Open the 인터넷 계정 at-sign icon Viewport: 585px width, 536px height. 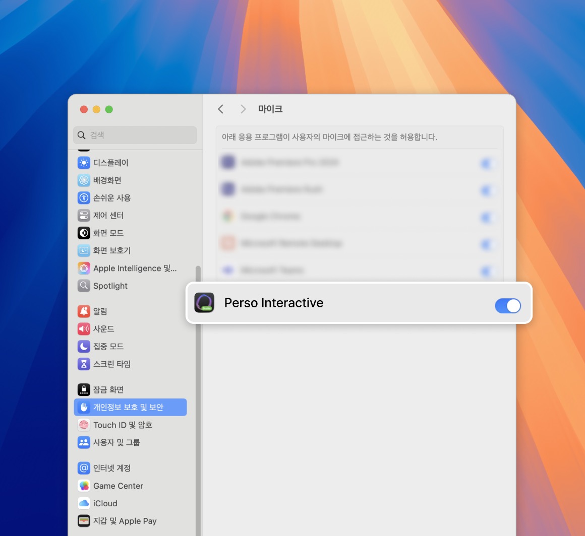click(84, 468)
